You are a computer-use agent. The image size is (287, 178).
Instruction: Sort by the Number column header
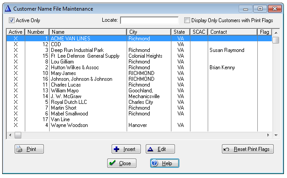[x=36, y=32]
